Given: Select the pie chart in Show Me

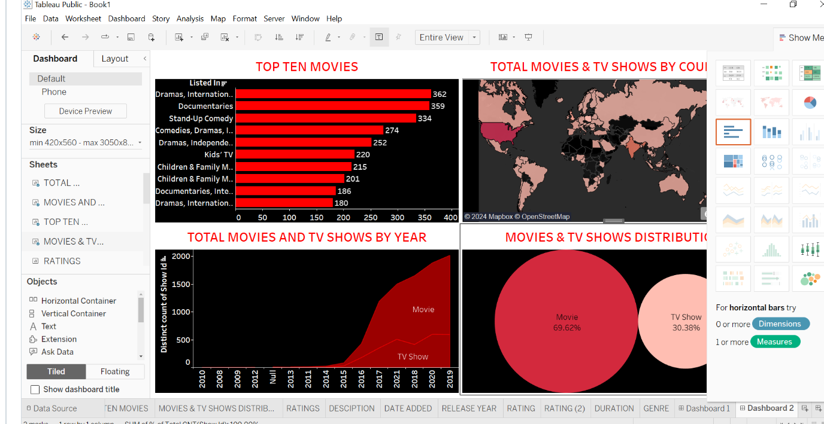Looking at the screenshot, I should click(x=809, y=102).
